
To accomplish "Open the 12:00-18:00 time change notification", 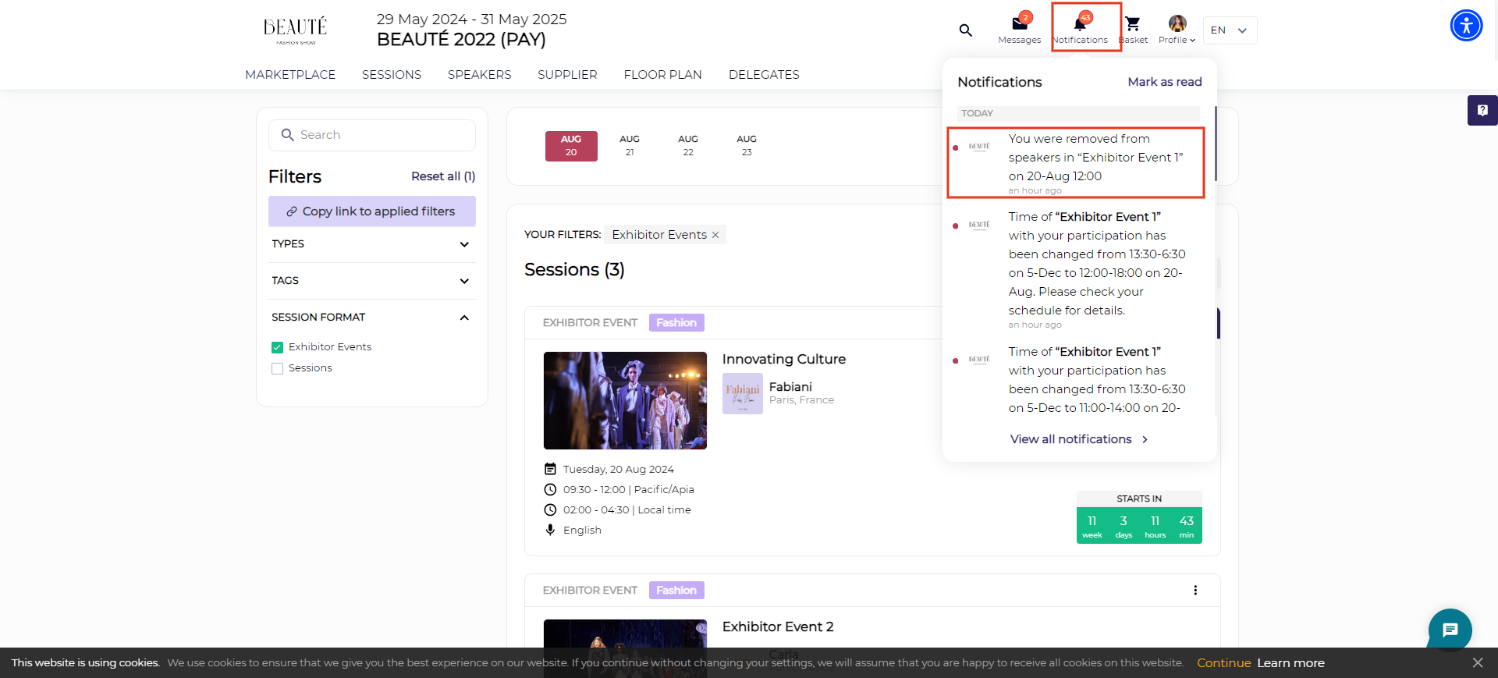I will pos(1076,269).
